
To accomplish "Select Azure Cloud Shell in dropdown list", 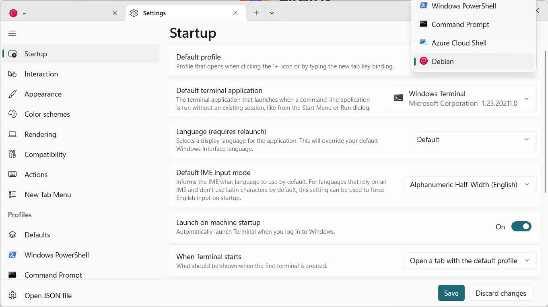I will click(x=459, y=43).
